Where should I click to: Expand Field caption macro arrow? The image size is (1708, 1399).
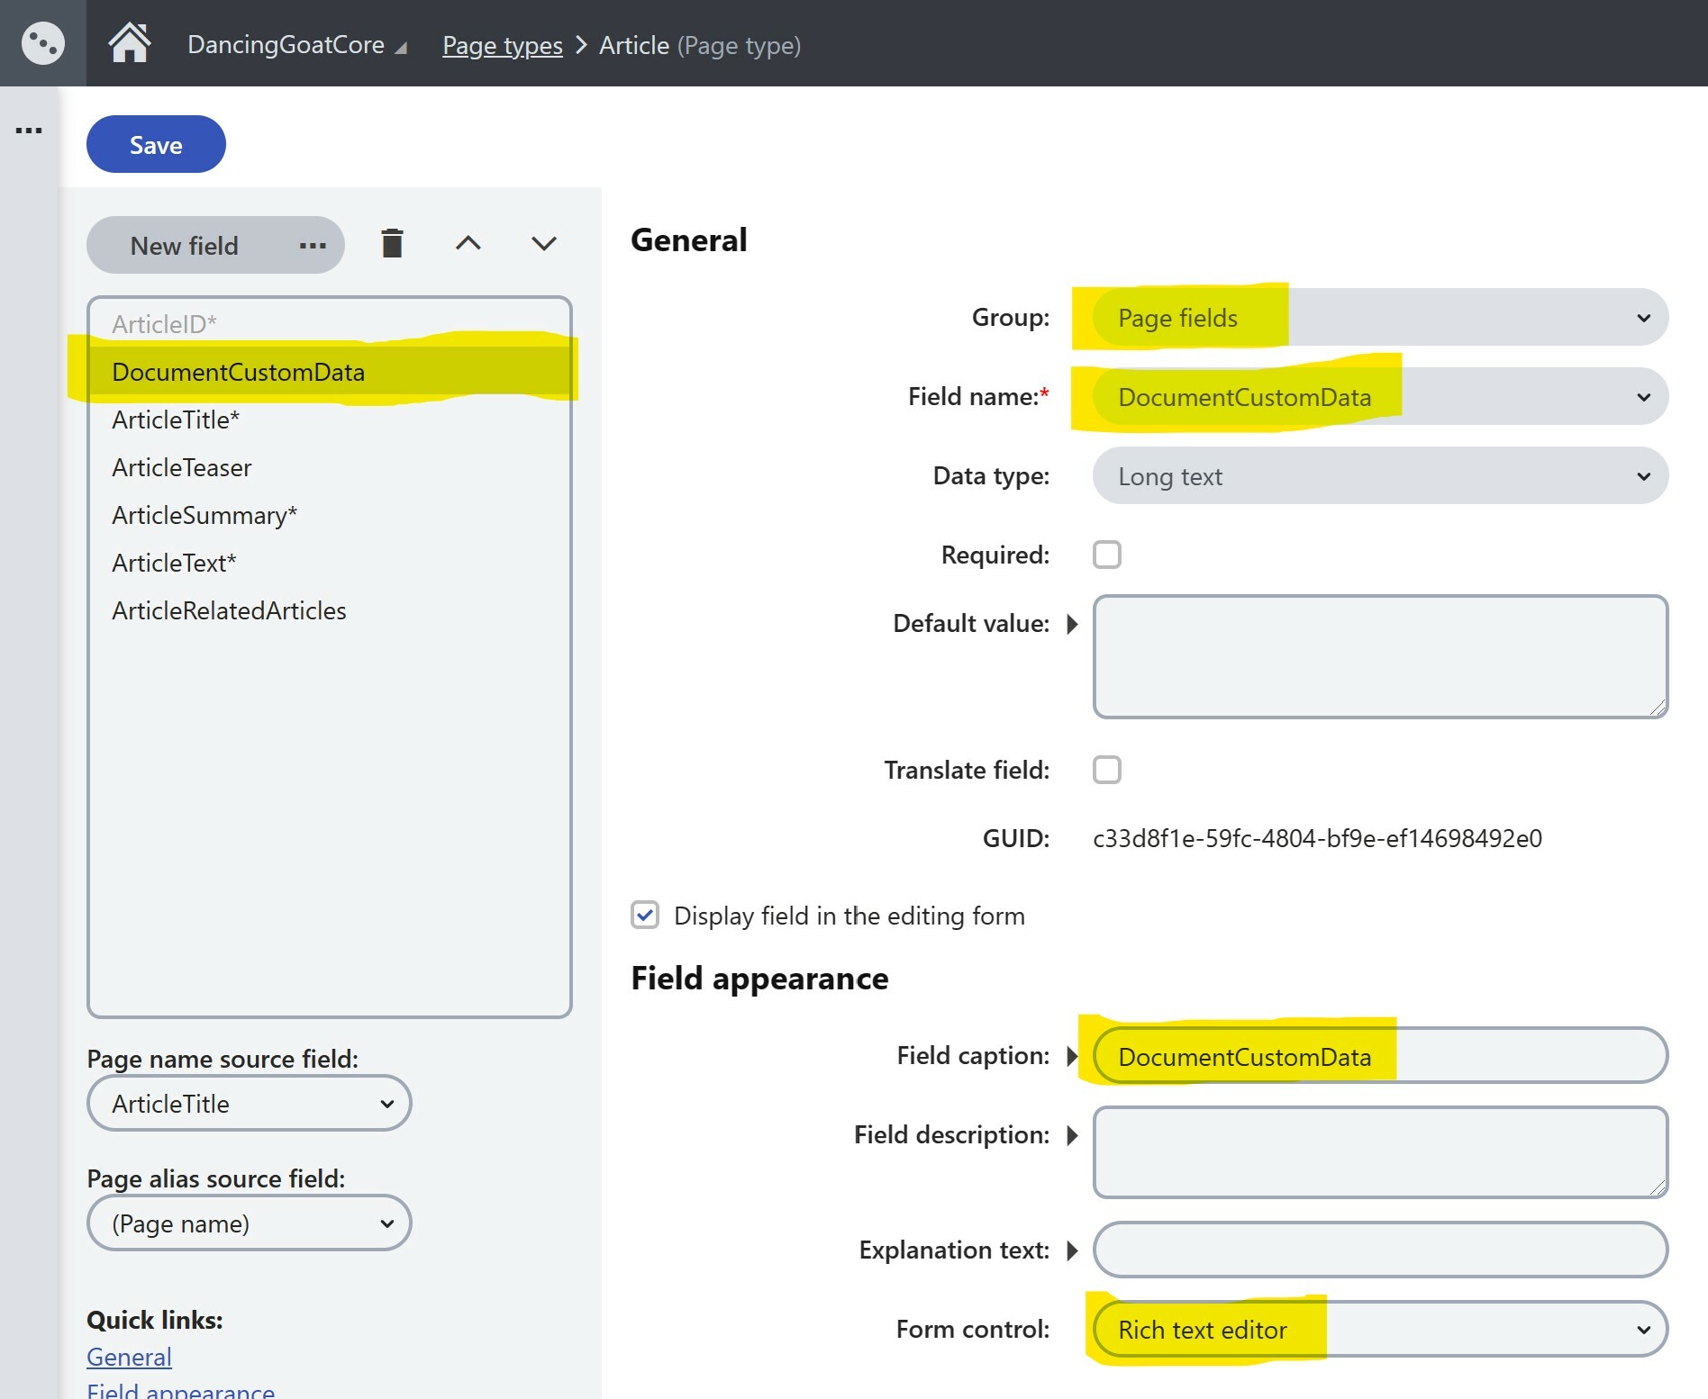(1072, 1056)
